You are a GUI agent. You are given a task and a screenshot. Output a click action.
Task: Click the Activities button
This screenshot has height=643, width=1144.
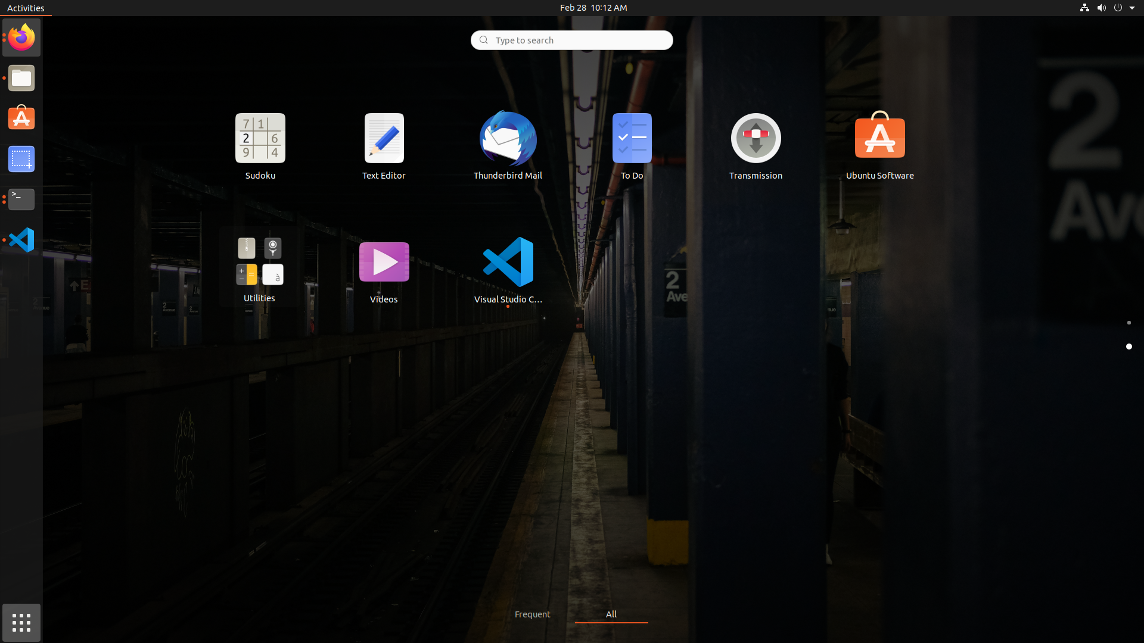click(26, 8)
